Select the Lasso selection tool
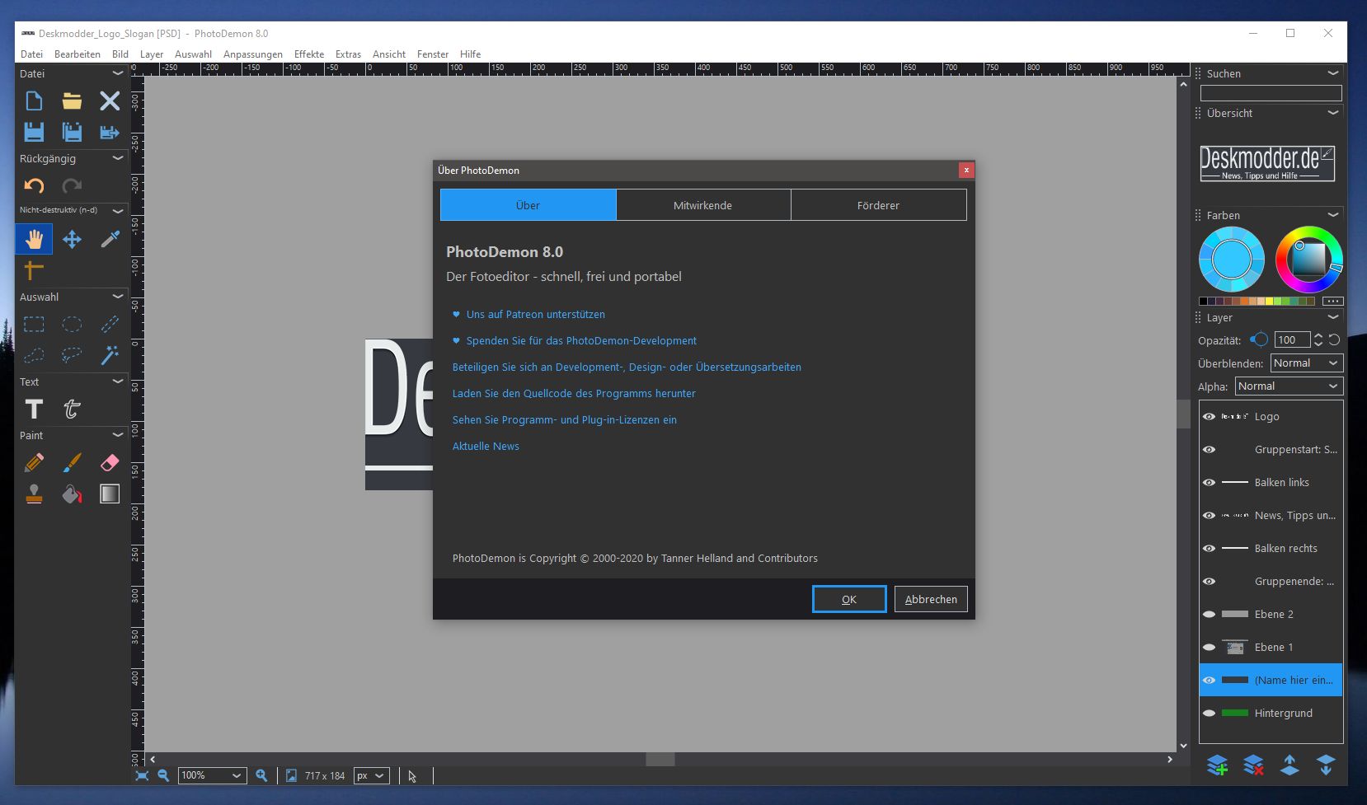 point(72,355)
